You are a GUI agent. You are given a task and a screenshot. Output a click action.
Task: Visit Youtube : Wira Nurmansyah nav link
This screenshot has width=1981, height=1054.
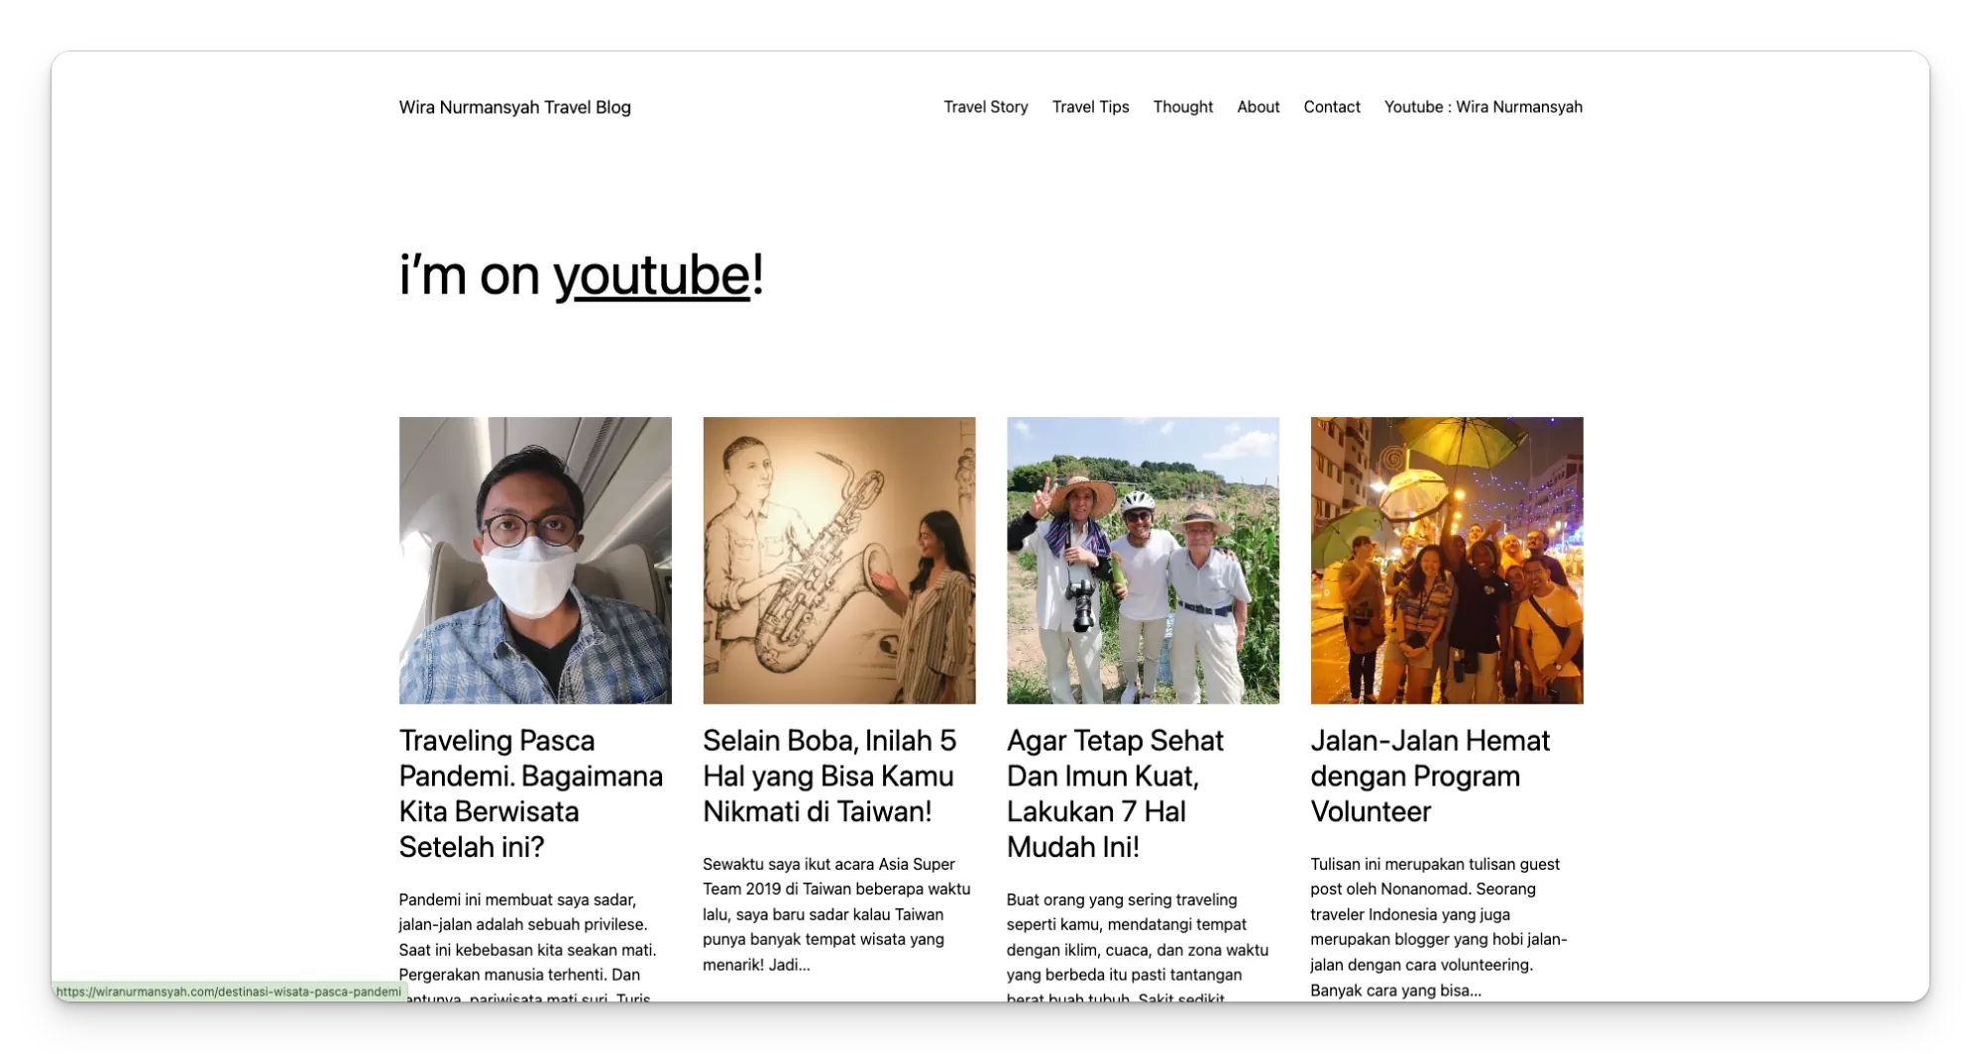pyautogui.click(x=1483, y=107)
